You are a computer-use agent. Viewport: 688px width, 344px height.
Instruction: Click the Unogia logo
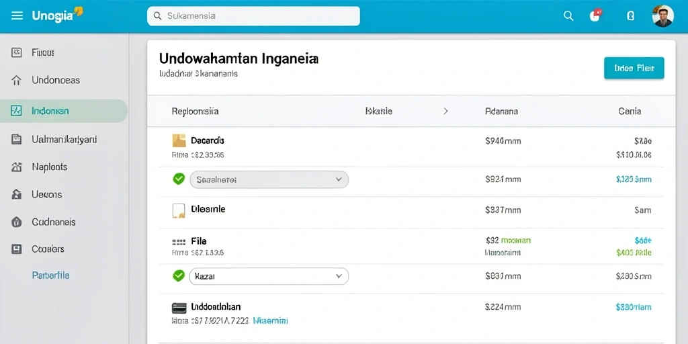(x=57, y=15)
